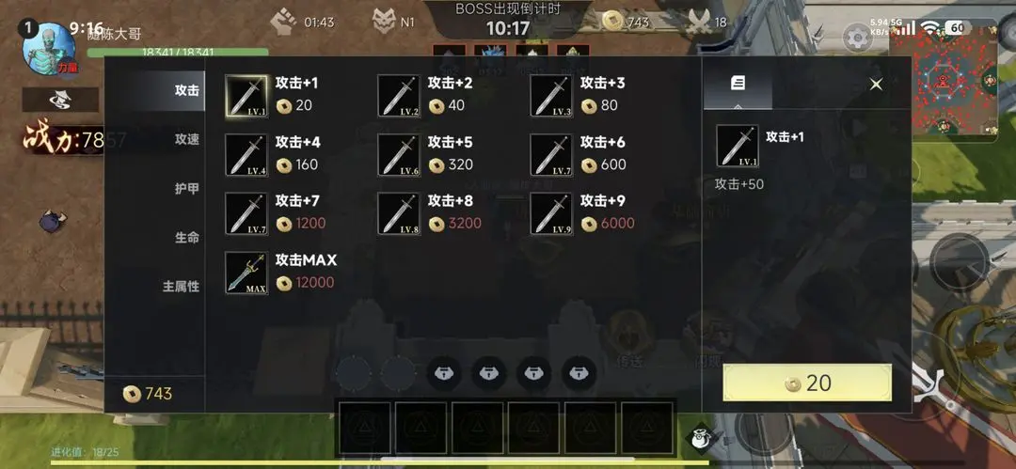Select the 攻击+1 LV.1 sword icon
1016x469 pixels.
pyautogui.click(x=246, y=96)
